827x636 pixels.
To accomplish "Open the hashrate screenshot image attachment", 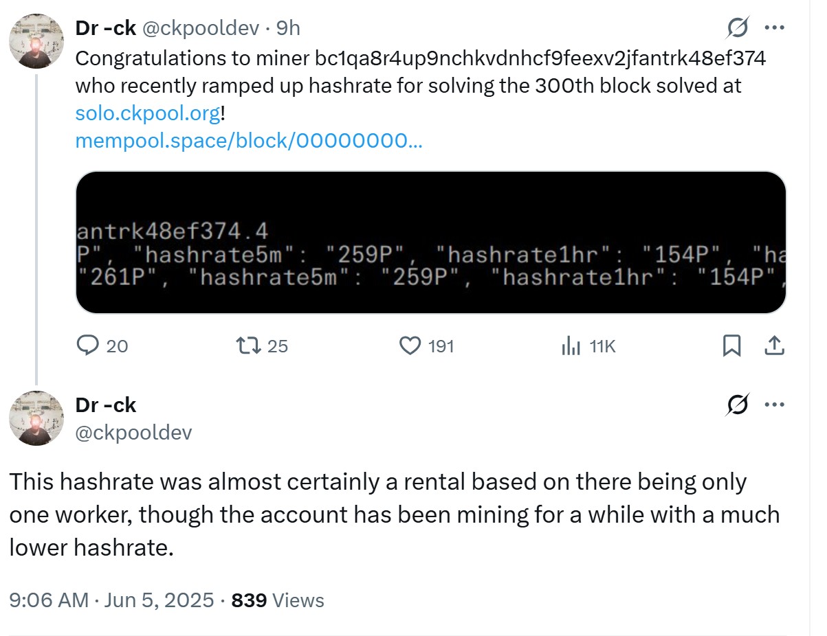I will click(x=432, y=242).
